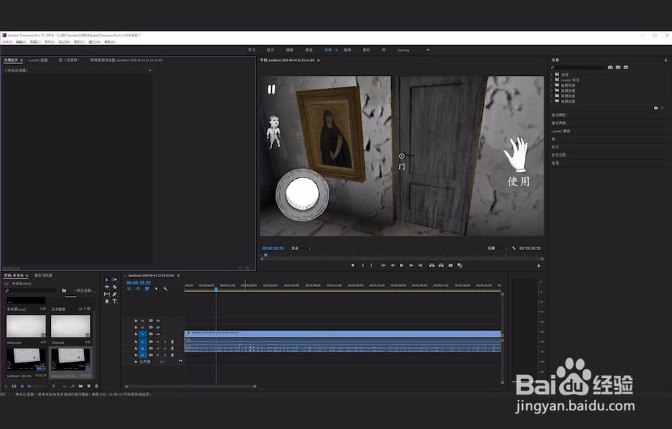Expand fifth folder (video effects) in Effects
This screenshot has height=429, width=672.
(552, 96)
